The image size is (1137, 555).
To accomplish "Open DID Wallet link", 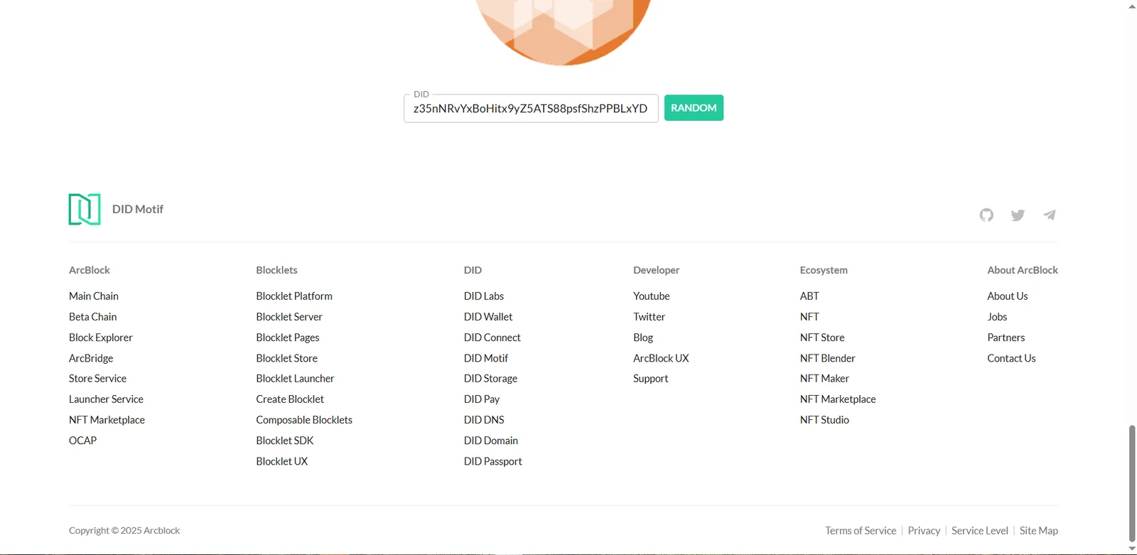I will point(488,317).
